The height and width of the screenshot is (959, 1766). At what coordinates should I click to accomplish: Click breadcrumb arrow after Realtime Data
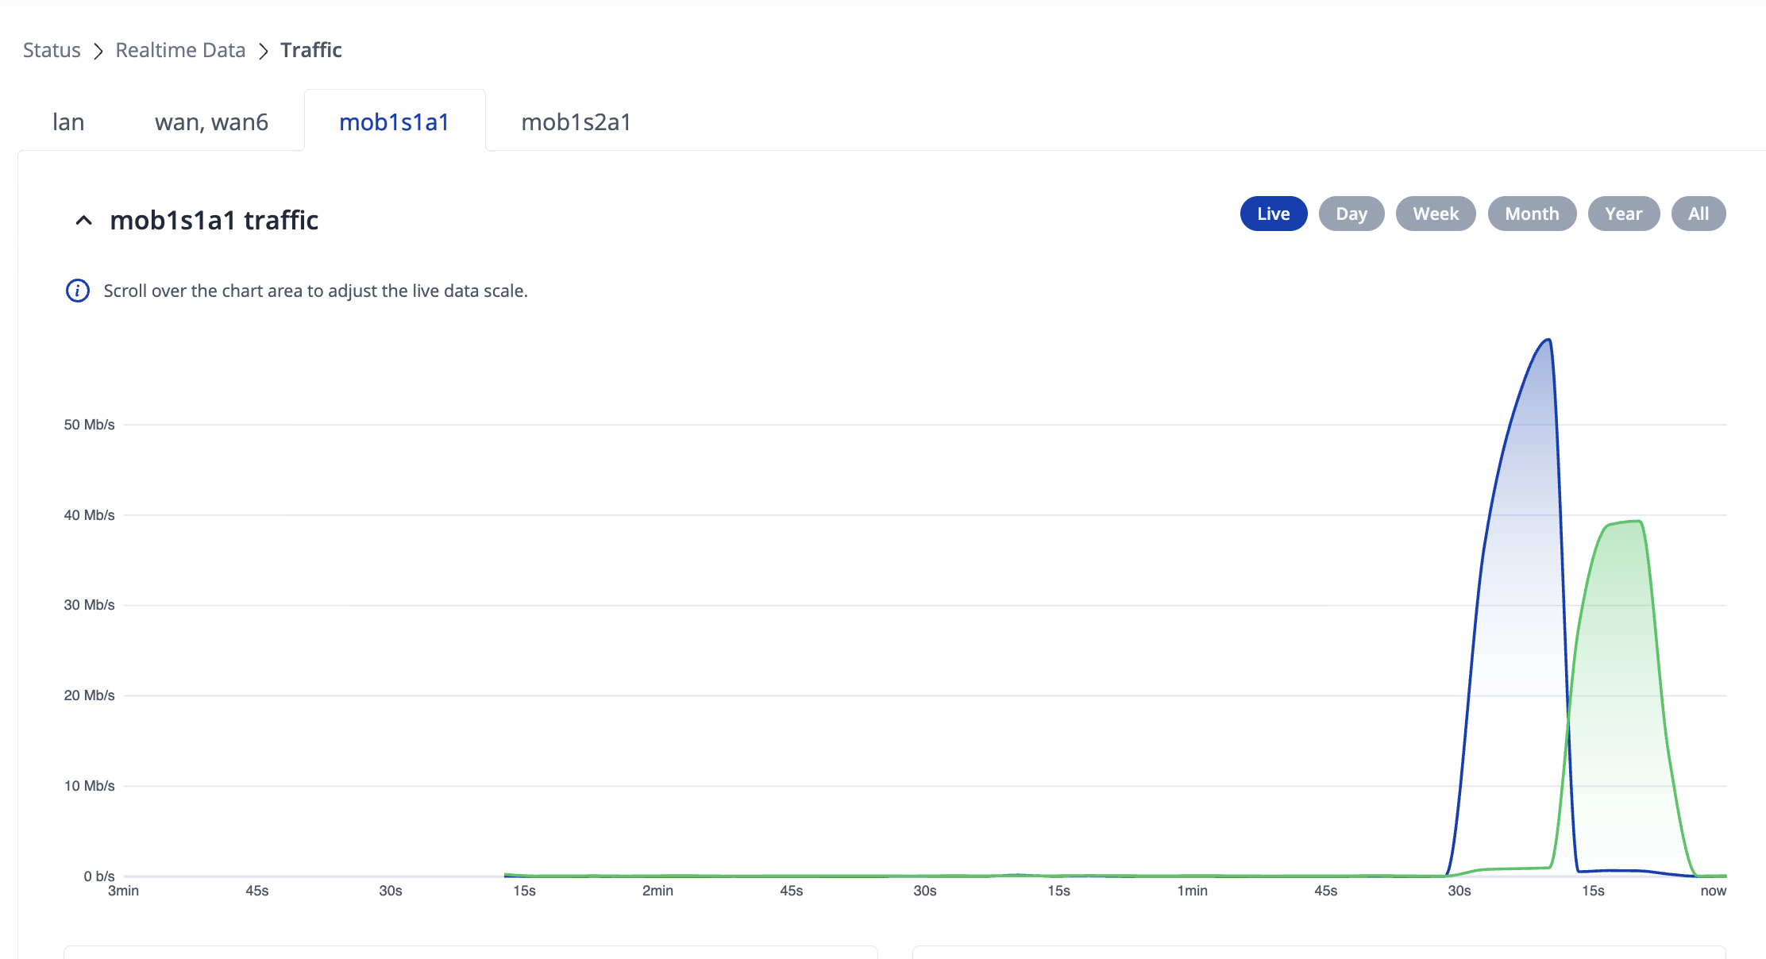click(x=264, y=51)
